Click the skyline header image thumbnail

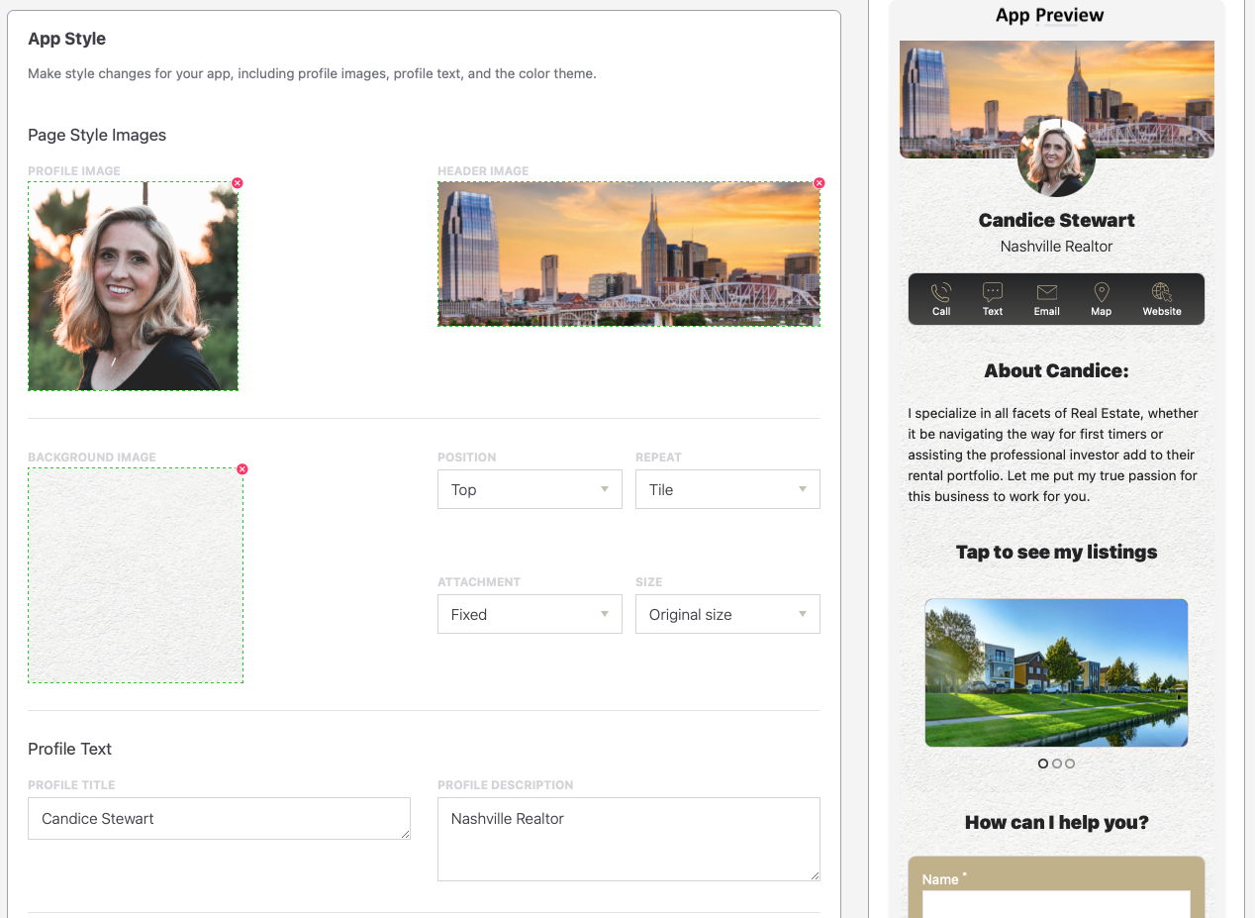(628, 254)
